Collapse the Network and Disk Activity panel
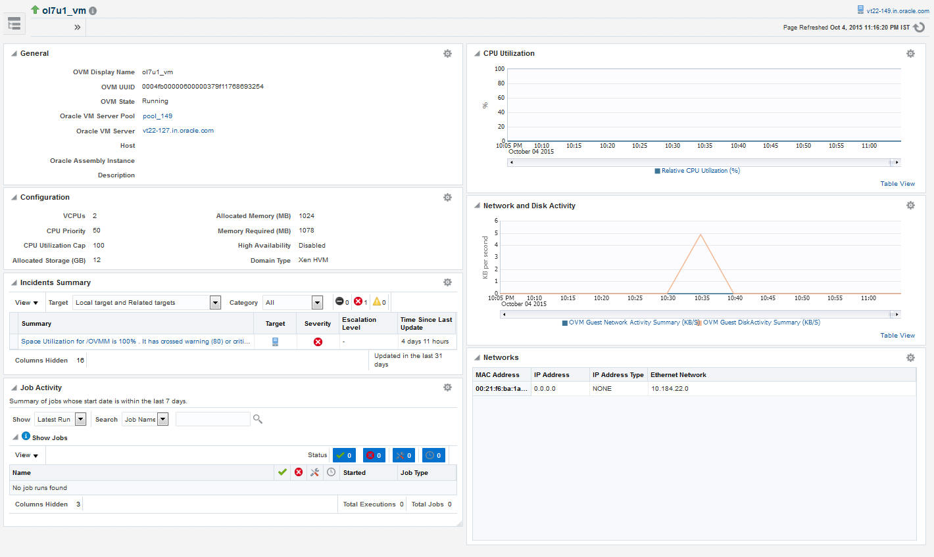 point(478,206)
